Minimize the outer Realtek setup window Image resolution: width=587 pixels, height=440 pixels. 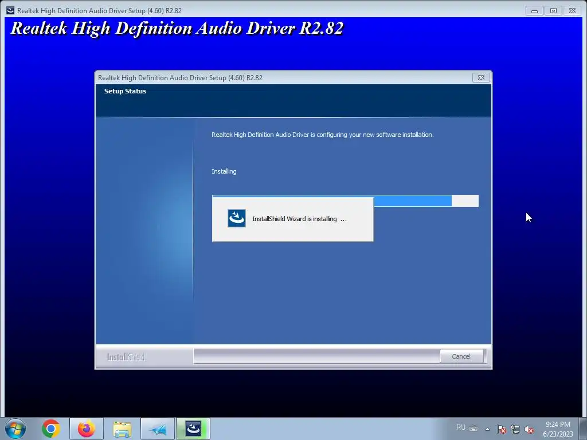[535, 11]
